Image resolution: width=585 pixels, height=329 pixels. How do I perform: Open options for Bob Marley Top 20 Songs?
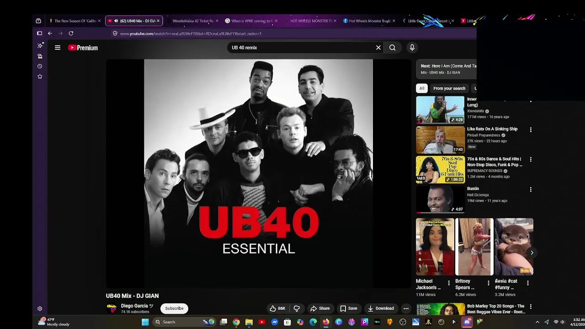[x=531, y=307]
